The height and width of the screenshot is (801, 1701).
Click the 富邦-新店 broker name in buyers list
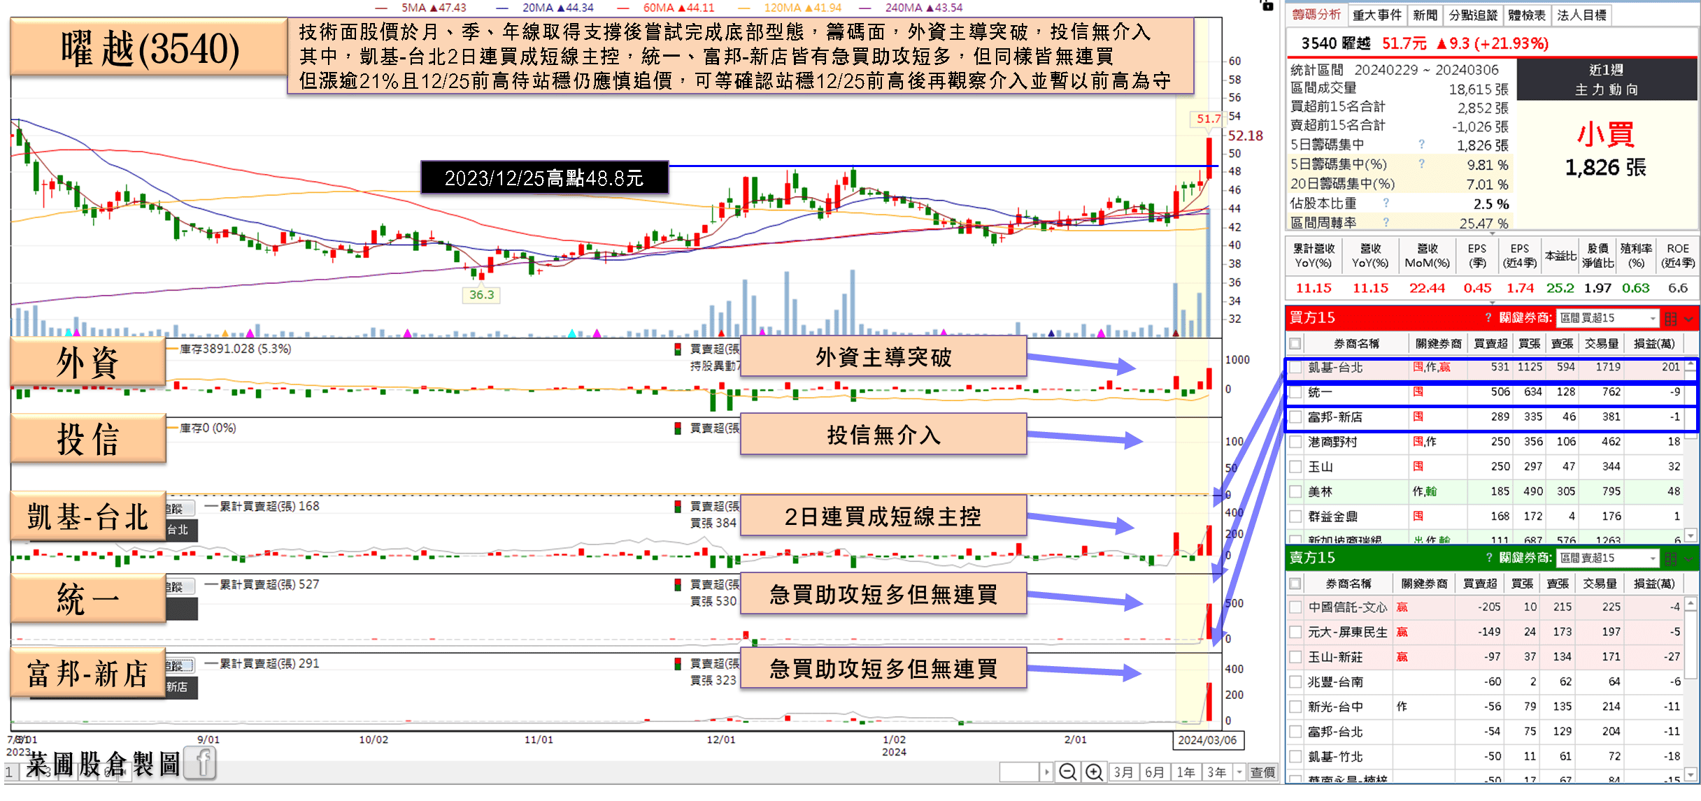pyautogui.click(x=1335, y=417)
